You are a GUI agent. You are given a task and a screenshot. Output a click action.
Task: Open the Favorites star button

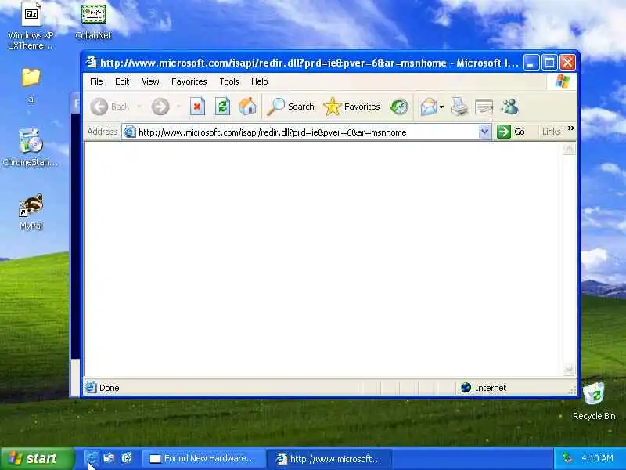tap(351, 107)
